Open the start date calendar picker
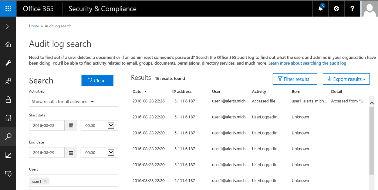This screenshot has width=378, height=190. [71, 125]
